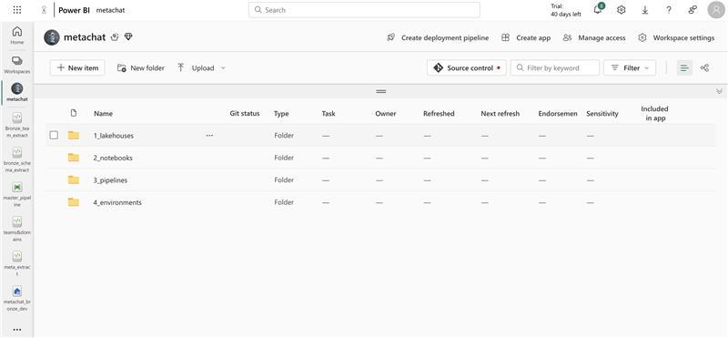Sort by Next refresh column header
Screen dimensions: 728x338
(x=500, y=114)
